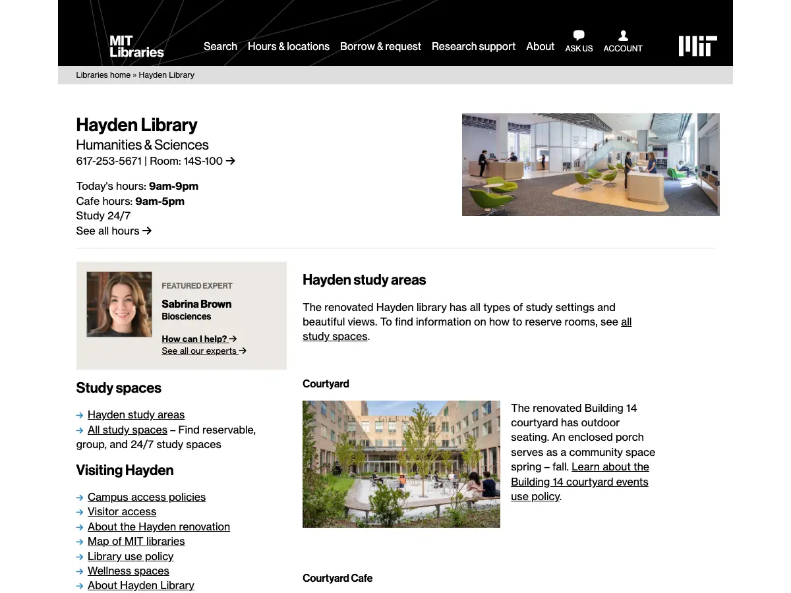This screenshot has height=593, width=791.
Task: Click the 617-253-5671 phone number
Action: pyautogui.click(x=109, y=161)
